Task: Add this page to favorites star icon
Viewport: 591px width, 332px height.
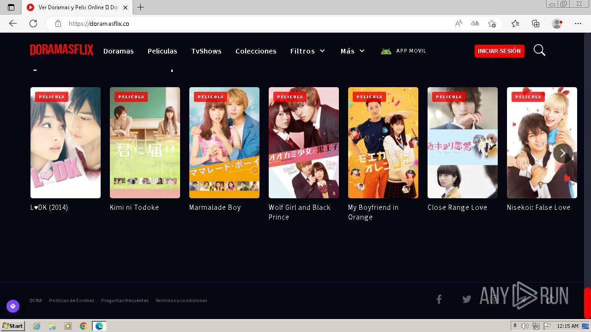Action: (x=492, y=24)
